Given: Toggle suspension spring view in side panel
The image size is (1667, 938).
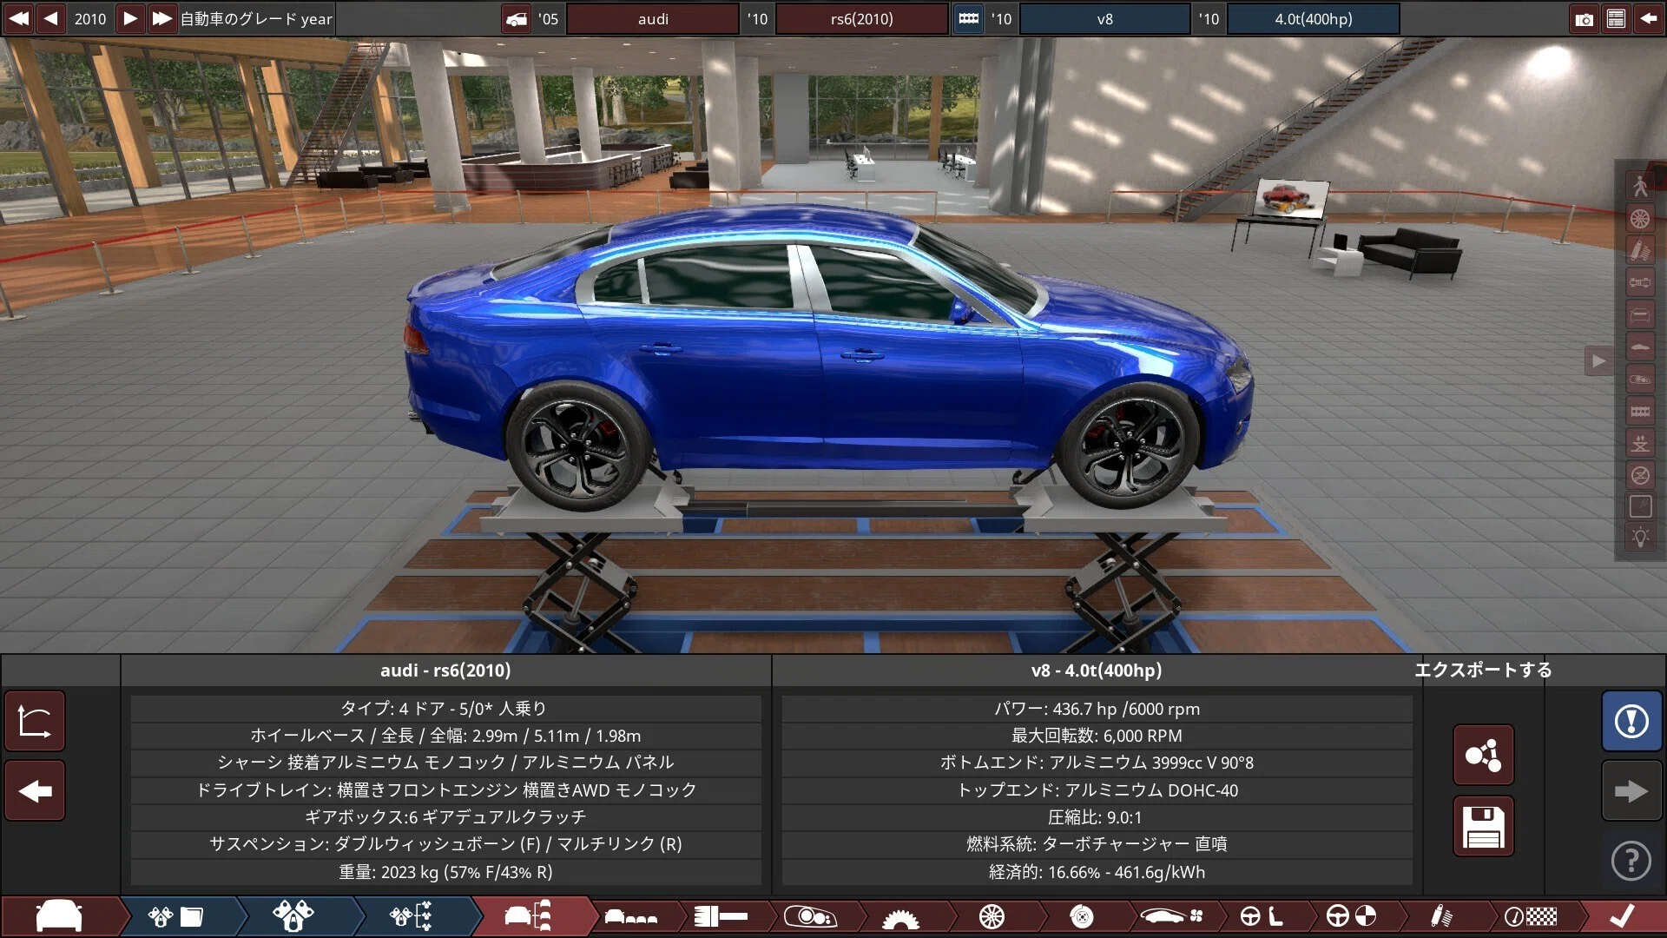Looking at the screenshot, I should [1640, 250].
